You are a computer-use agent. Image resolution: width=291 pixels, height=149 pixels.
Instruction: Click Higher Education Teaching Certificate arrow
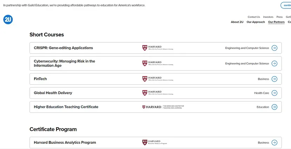pyautogui.click(x=274, y=107)
